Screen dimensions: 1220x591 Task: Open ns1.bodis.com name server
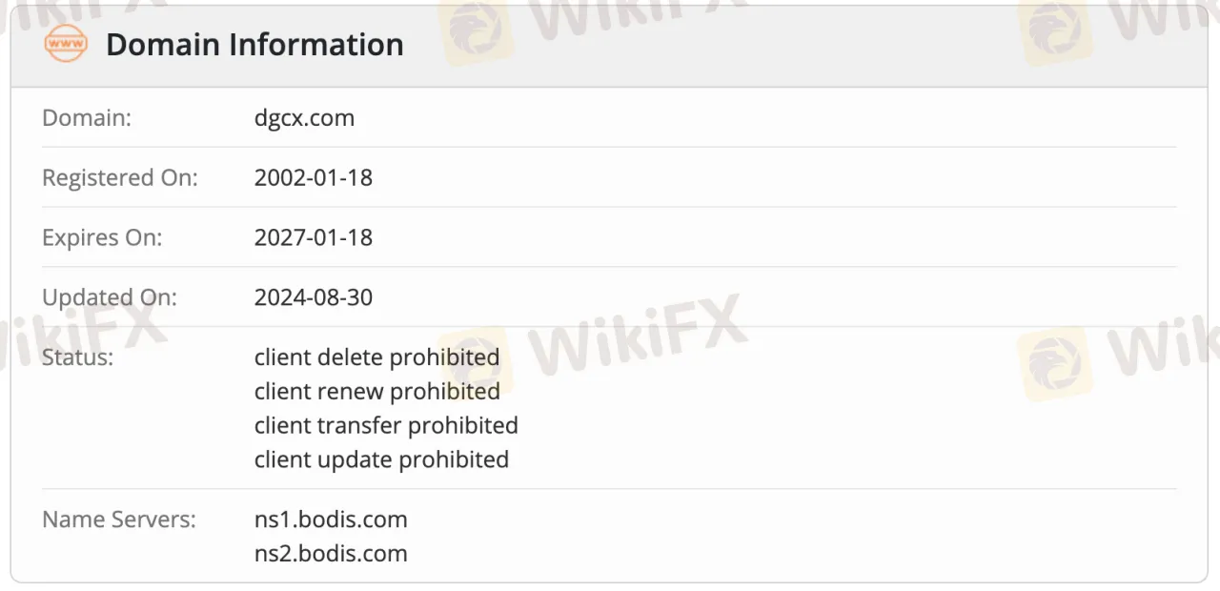pos(331,520)
